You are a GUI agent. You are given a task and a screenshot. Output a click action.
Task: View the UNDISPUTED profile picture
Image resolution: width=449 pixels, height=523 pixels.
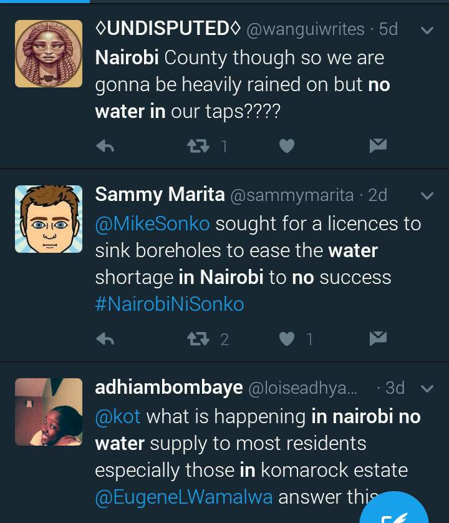point(49,53)
